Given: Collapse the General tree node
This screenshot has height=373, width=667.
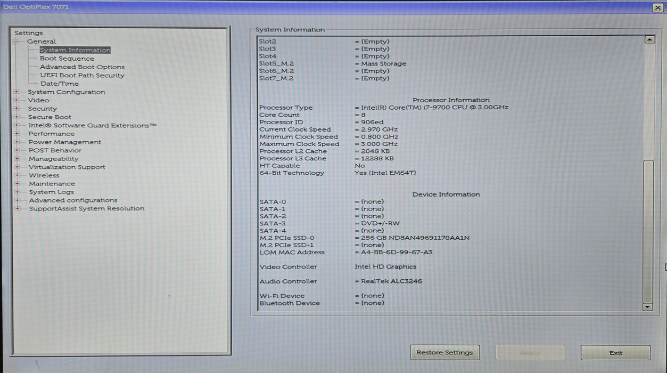Looking at the screenshot, I should [16, 42].
